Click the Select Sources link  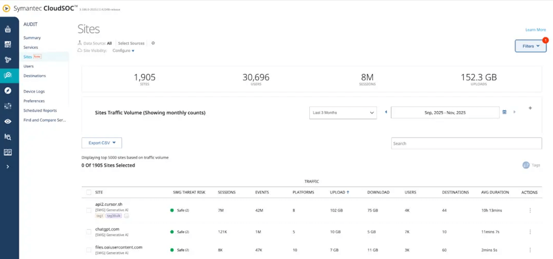131,43
